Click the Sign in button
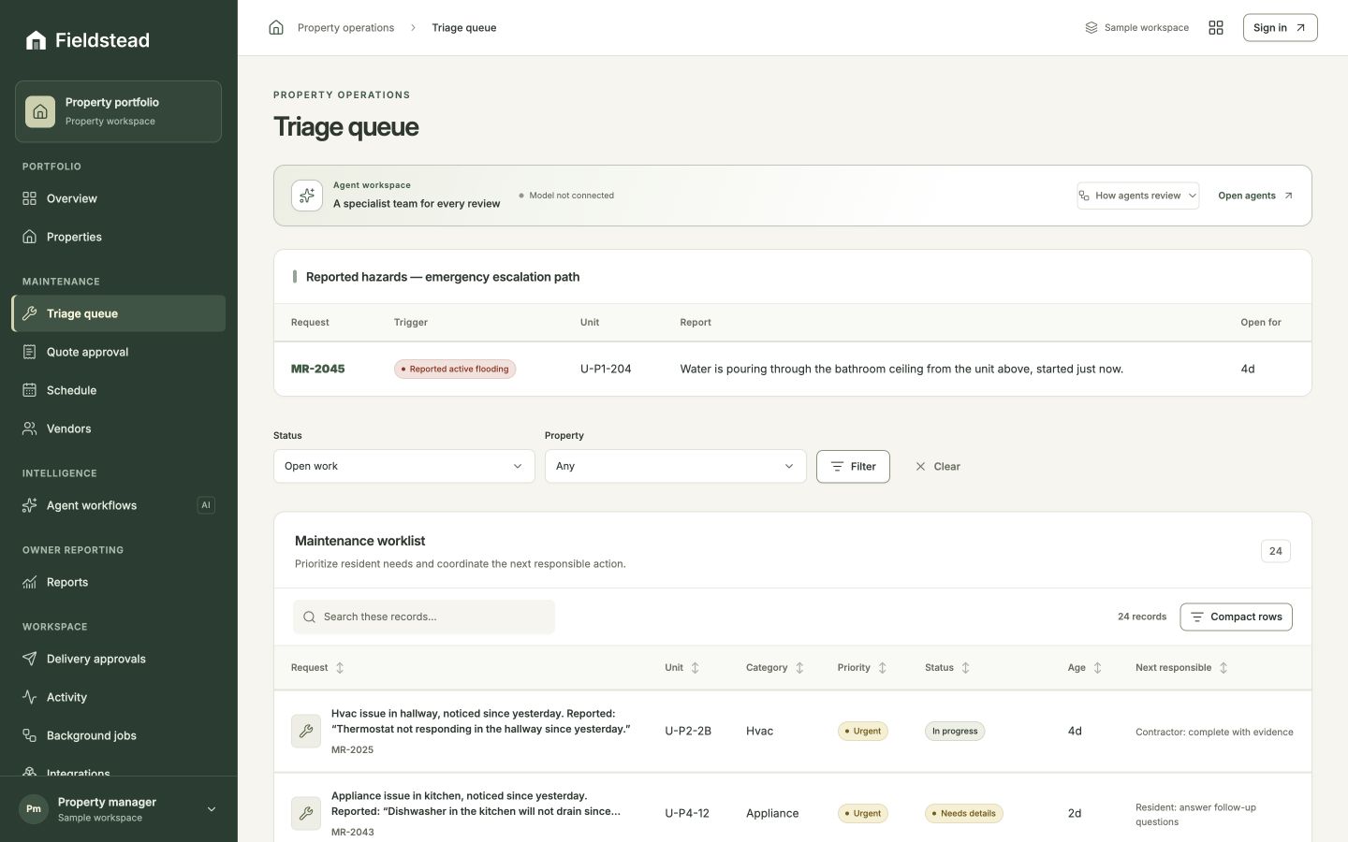 click(x=1280, y=28)
